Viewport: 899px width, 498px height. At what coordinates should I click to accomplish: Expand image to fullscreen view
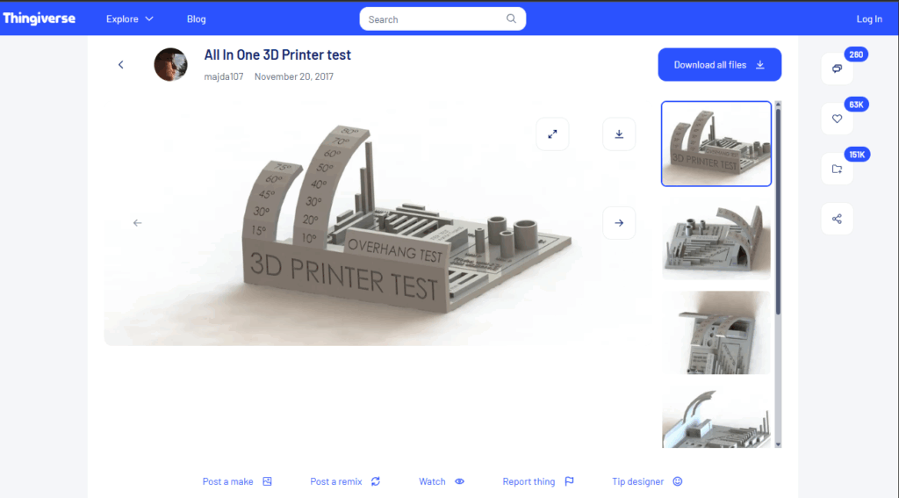point(552,134)
